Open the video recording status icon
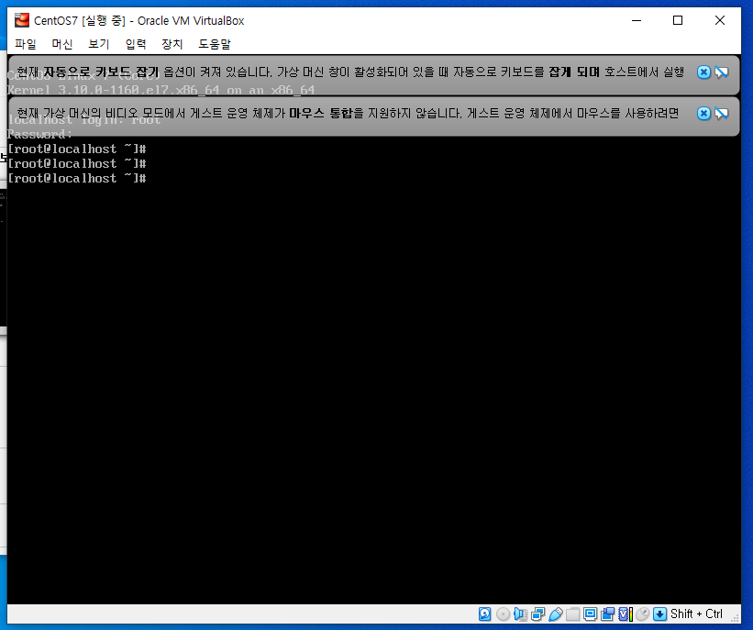The height and width of the screenshot is (630, 753). click(607, 614)
